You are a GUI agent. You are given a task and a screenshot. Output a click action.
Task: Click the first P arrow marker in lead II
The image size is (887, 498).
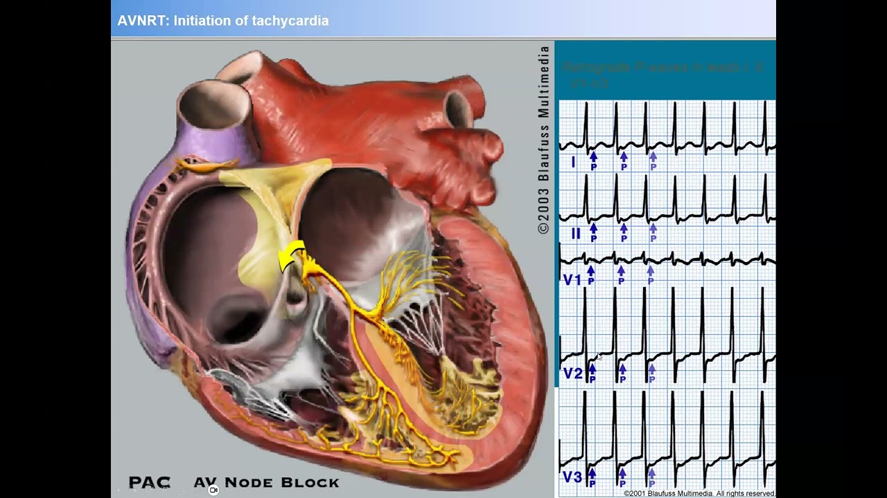click(x=593, y=232)
